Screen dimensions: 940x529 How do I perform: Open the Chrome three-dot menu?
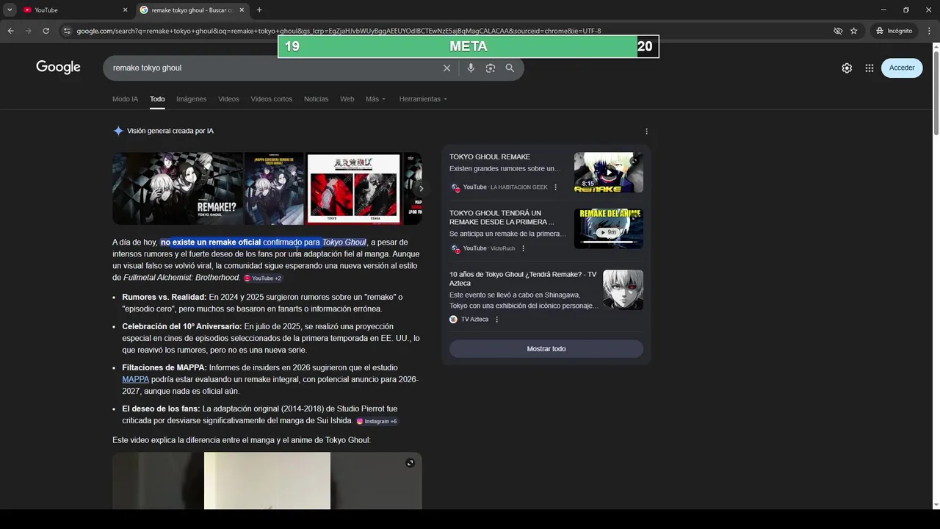click(929, 31)
